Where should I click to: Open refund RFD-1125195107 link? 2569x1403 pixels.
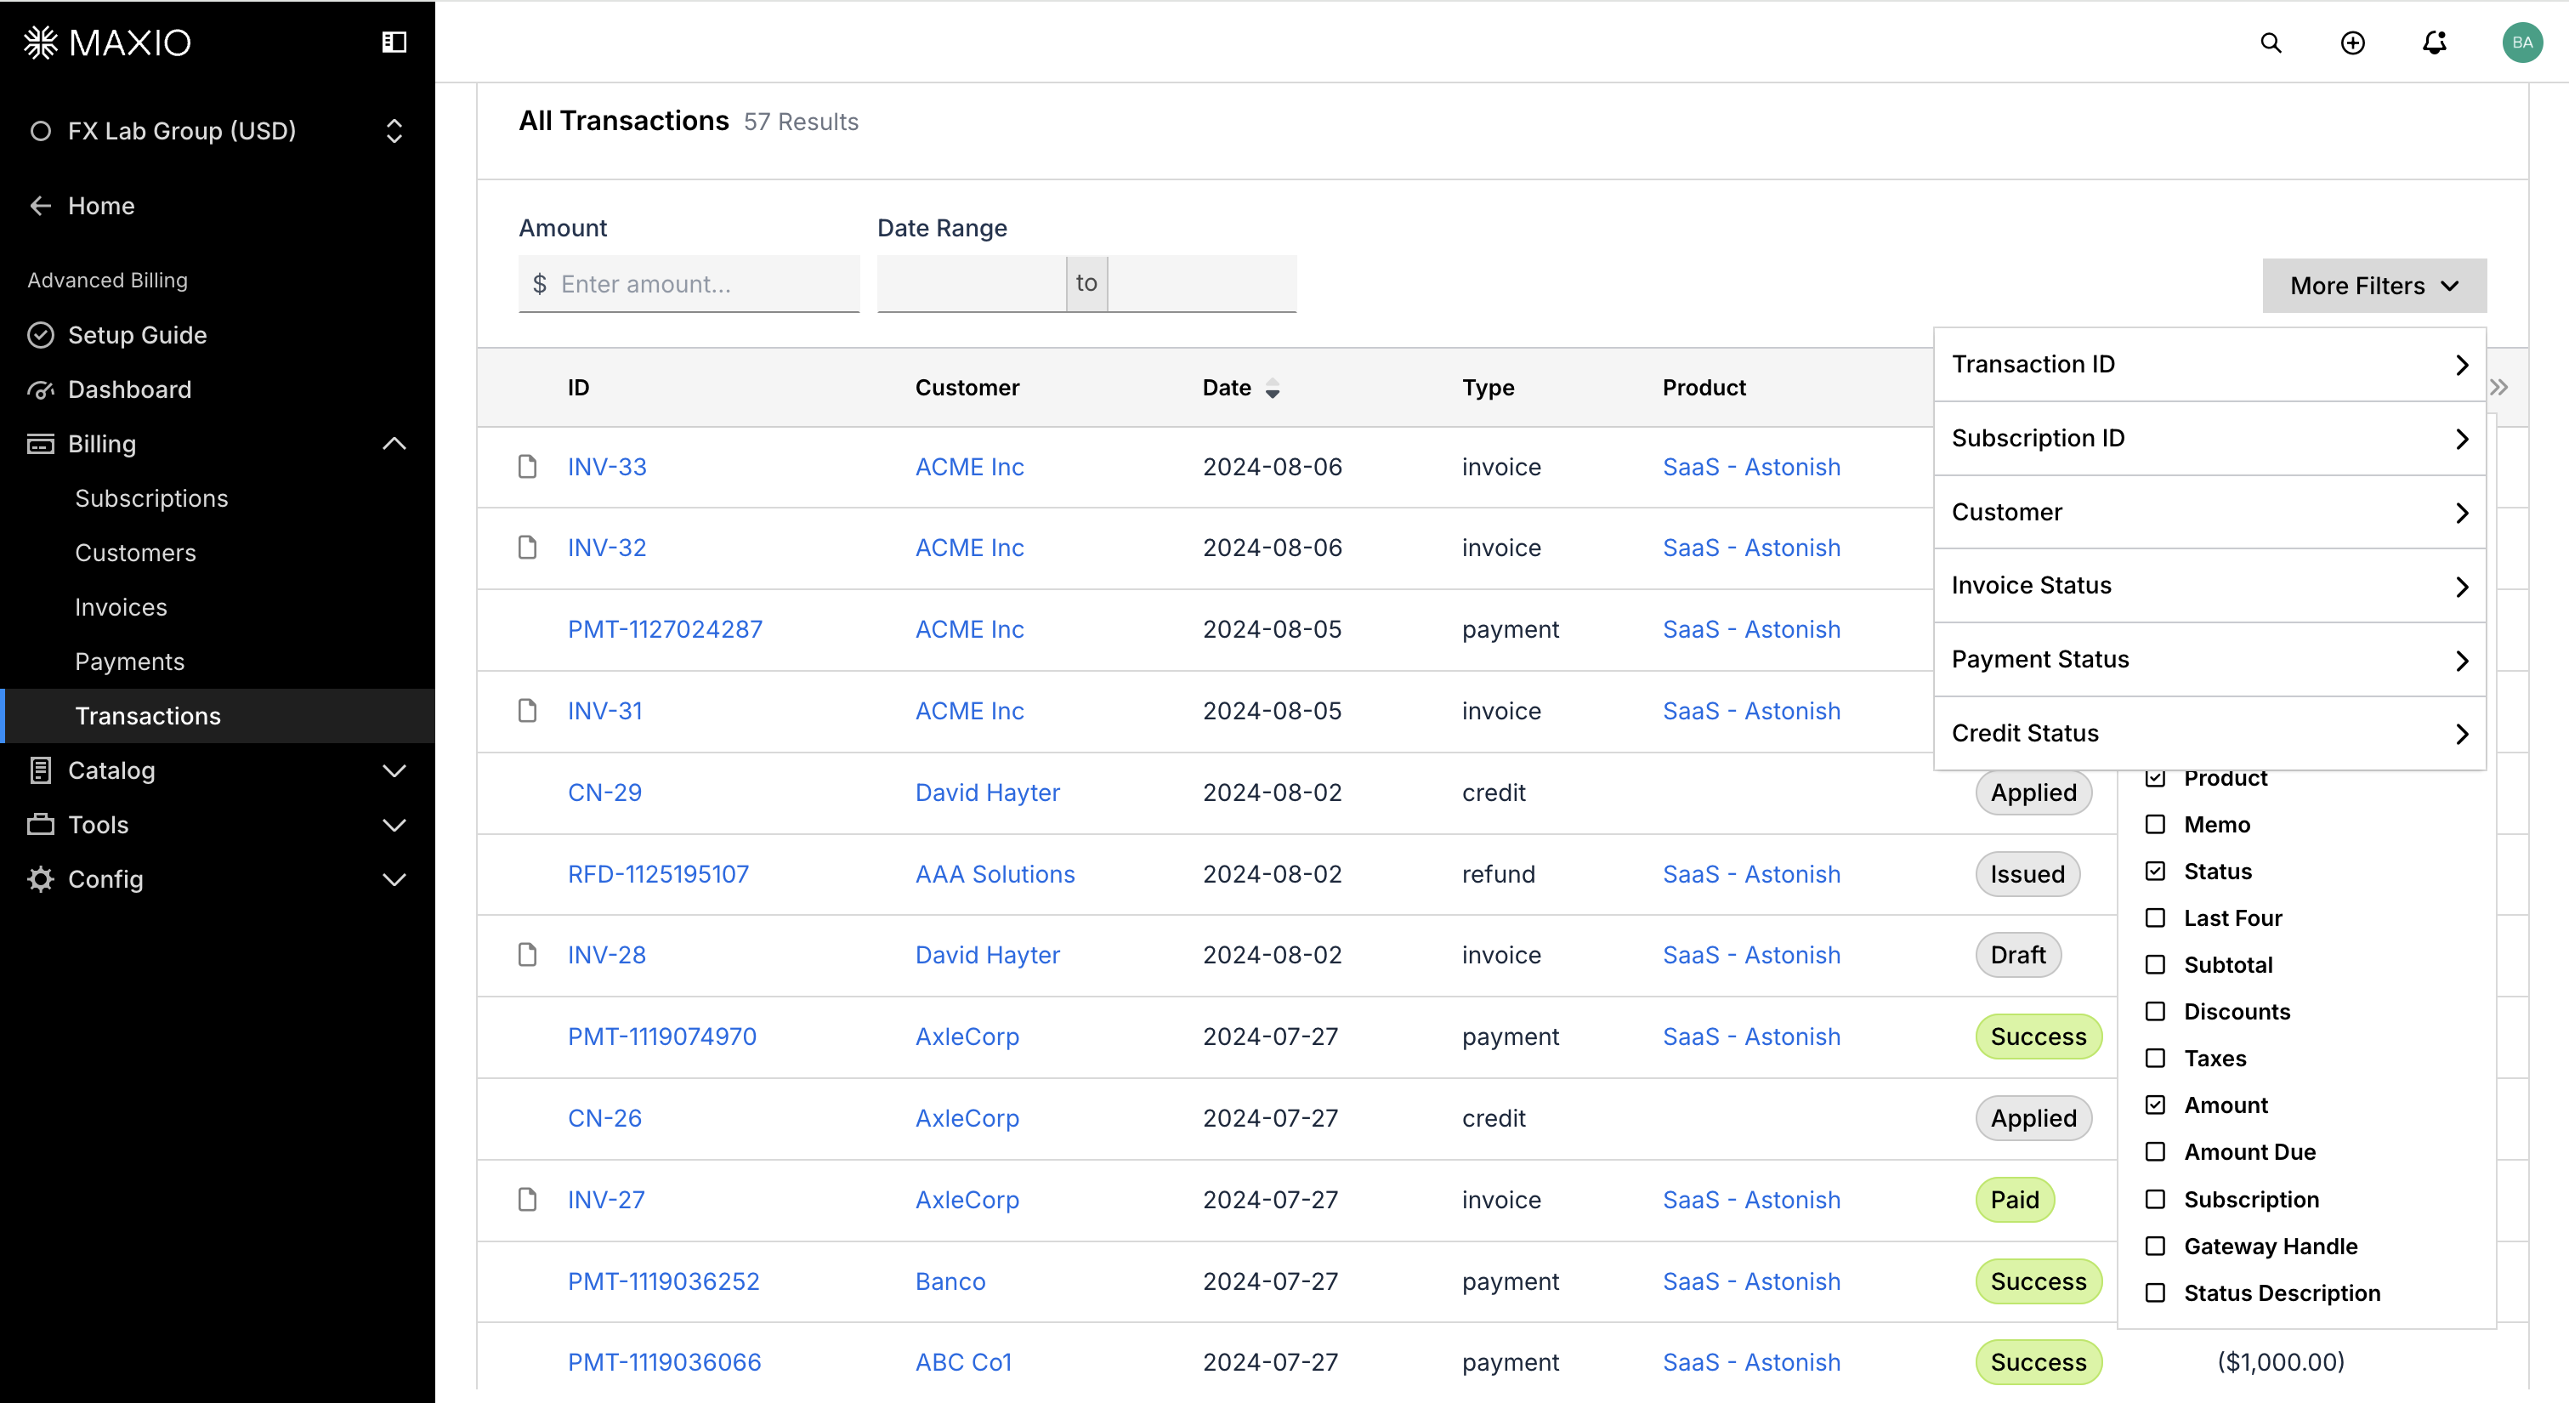click(657, 873)
